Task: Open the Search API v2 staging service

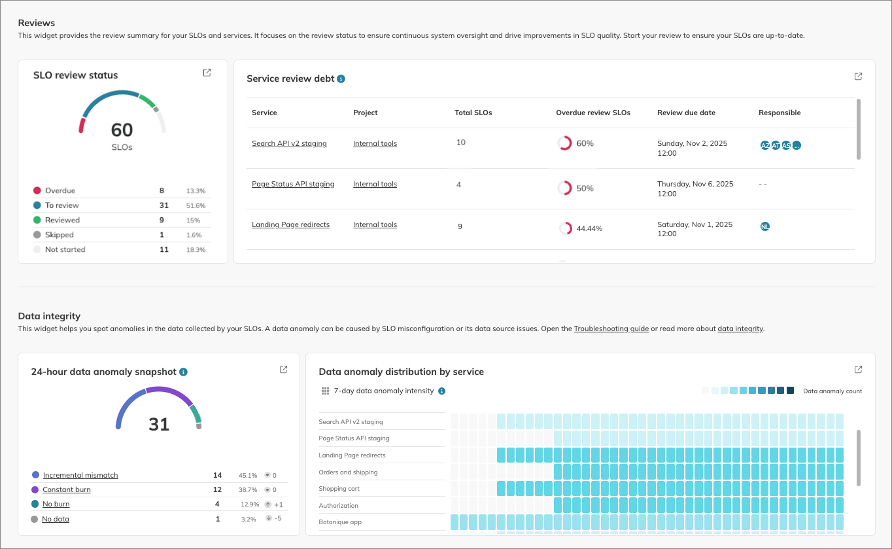Action: [x=289, y=143]
